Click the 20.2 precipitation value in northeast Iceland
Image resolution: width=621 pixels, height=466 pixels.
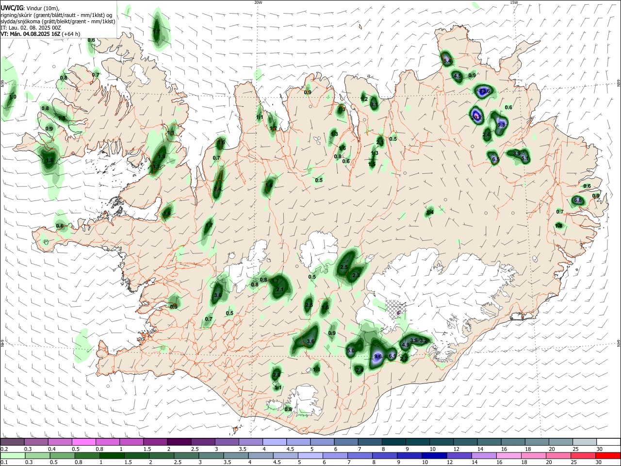click(x=477, y=117)
